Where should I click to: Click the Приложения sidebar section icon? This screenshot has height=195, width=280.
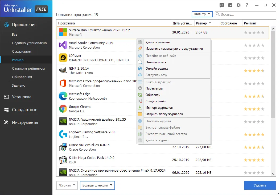[x=6, y=25]
